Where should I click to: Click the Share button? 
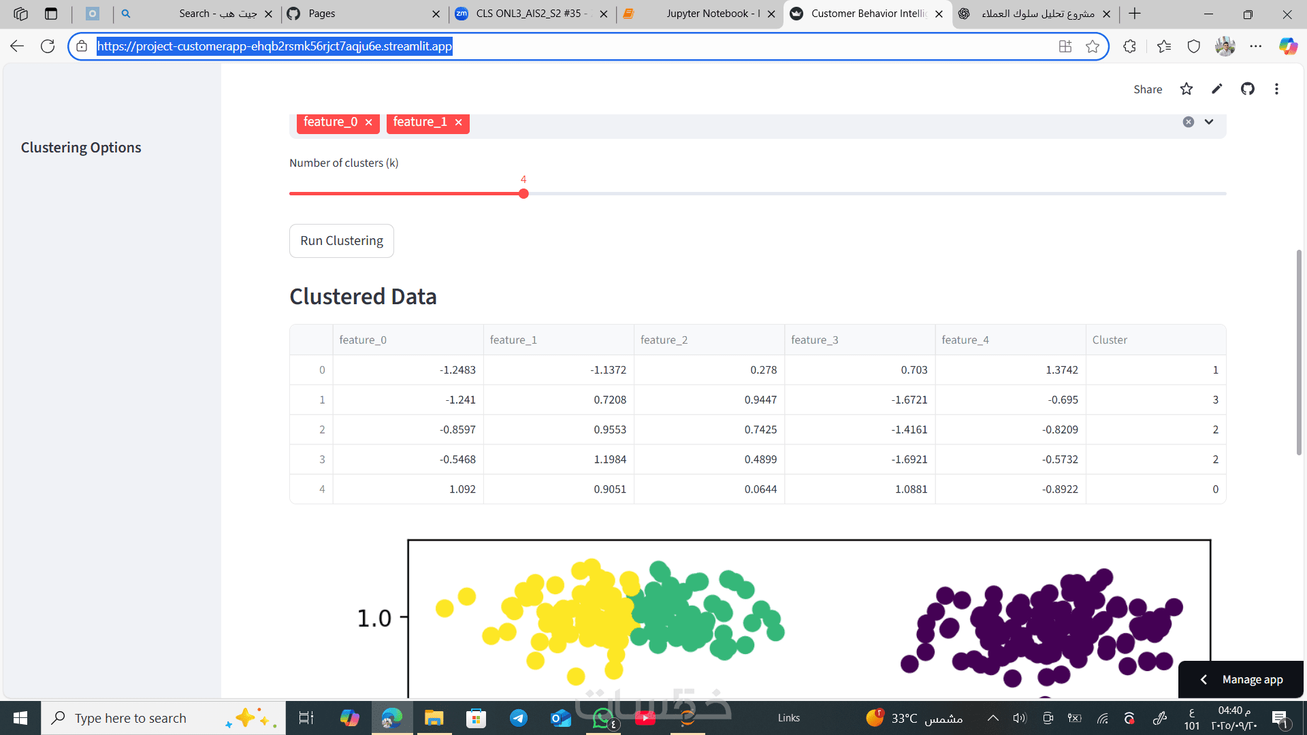click(1148, 89)
